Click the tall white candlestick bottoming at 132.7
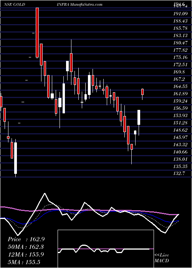The height and width of the screenshot is (268, 192). coord(16,158)
